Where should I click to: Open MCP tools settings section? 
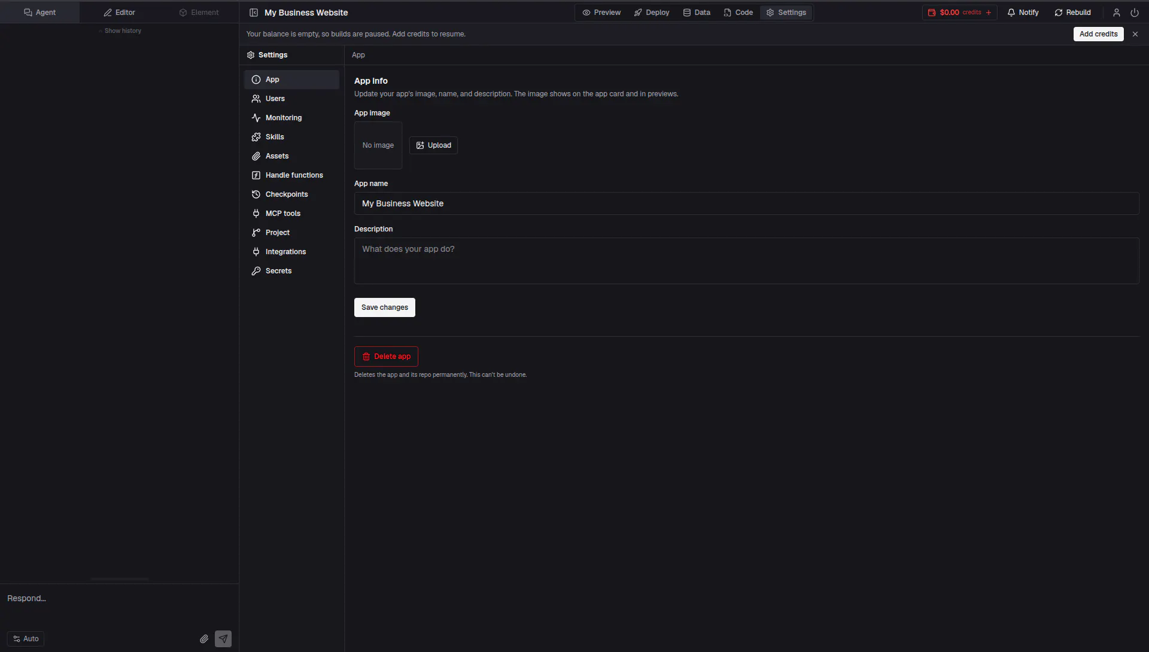pos(291,214)
